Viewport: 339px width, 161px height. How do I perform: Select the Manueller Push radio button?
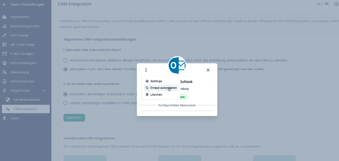coord(66,69)
